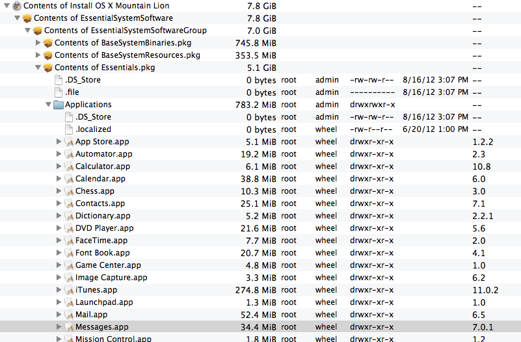Click the .file document icon
The width and height of the screenshot is (521, 342).
click(x=59, y=92)
